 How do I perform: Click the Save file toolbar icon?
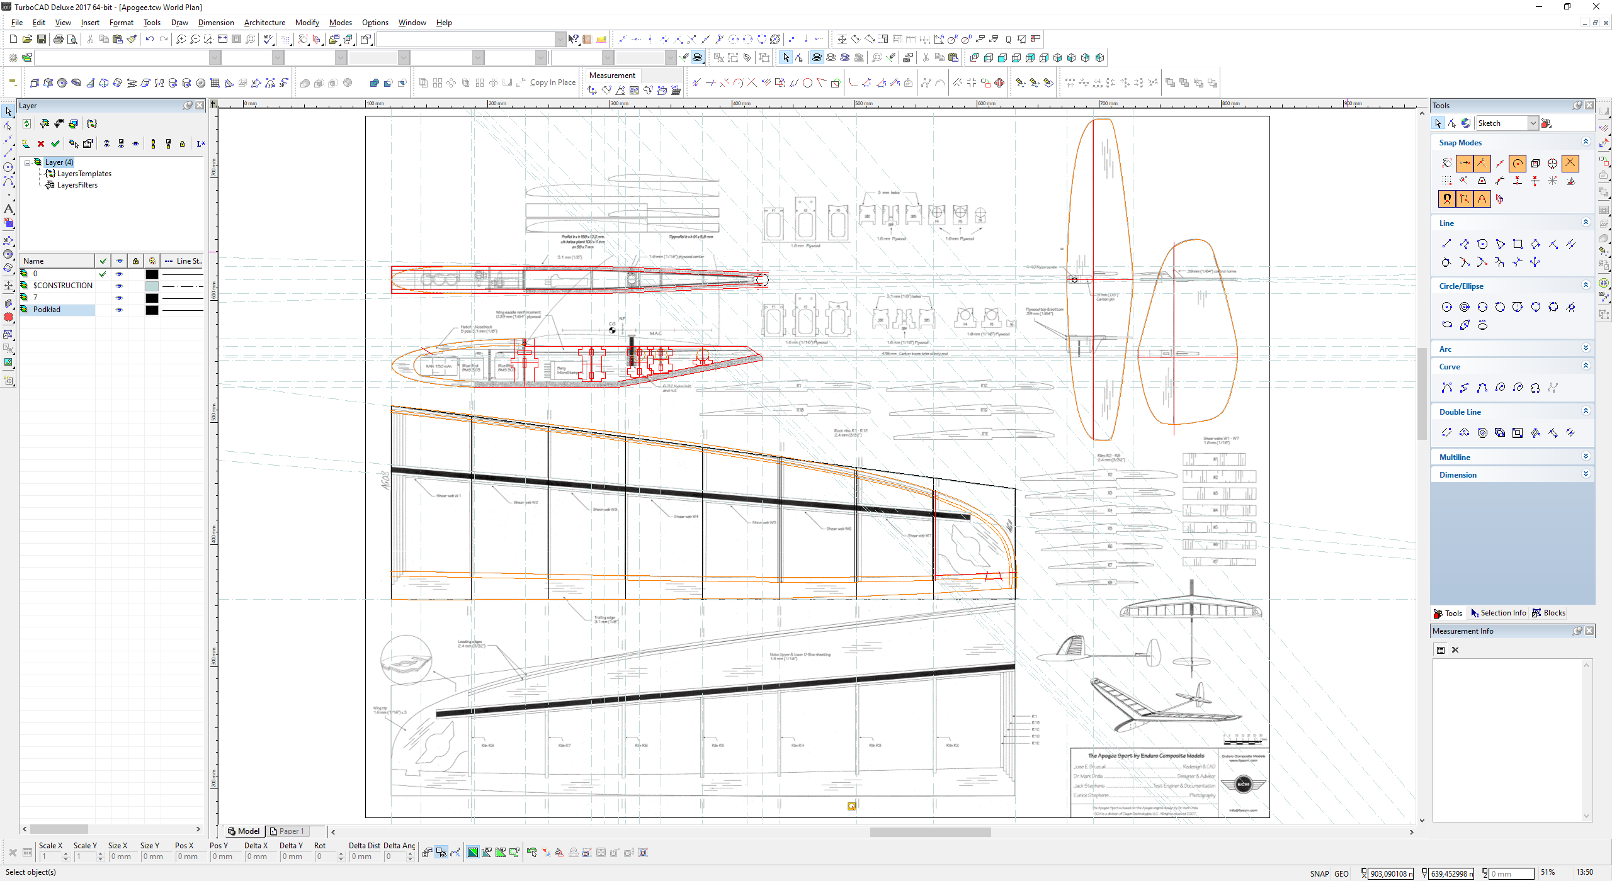click(x=42, y=39)
